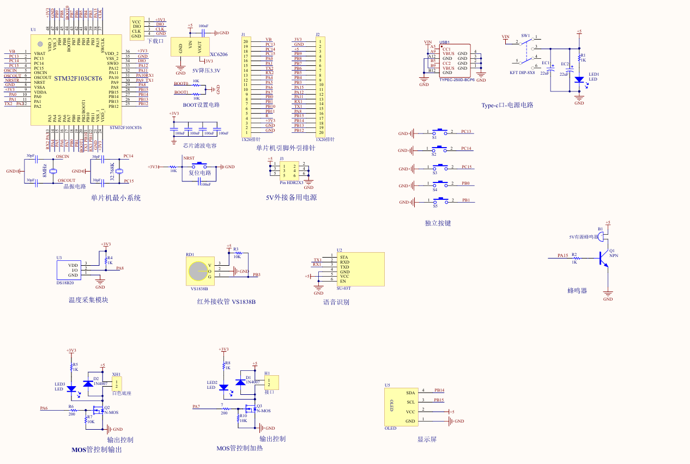
Task: Click the D2 1N4007 diode
Action: [x=88, y=383]
